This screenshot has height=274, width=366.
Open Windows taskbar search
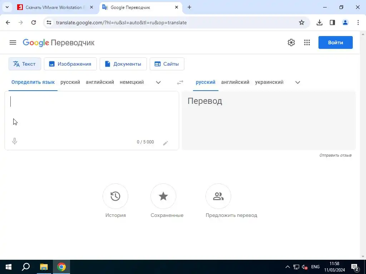click(x=26, y=267)
